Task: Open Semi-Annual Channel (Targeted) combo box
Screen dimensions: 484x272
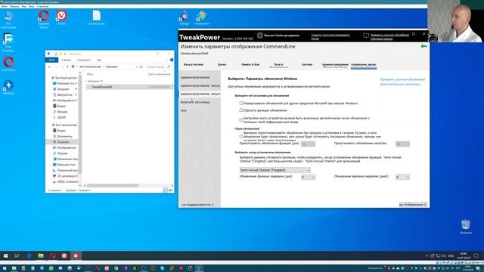Action: (x=275, y=170)
